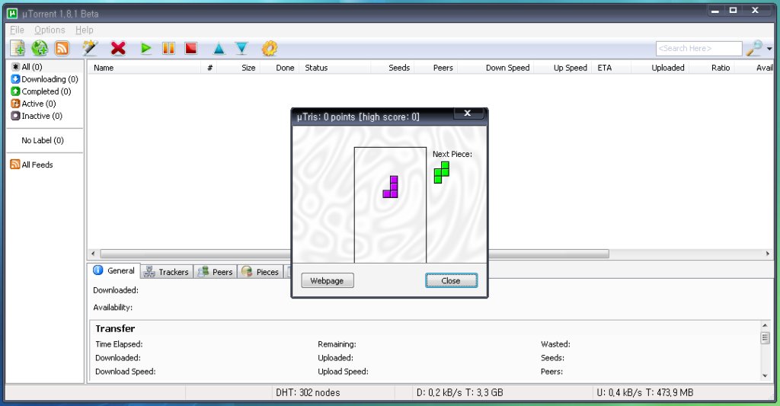The height and width of the screenshot is (406, 780).
Task: Sort by Ratio column header
Action: (x=711, y=68)
